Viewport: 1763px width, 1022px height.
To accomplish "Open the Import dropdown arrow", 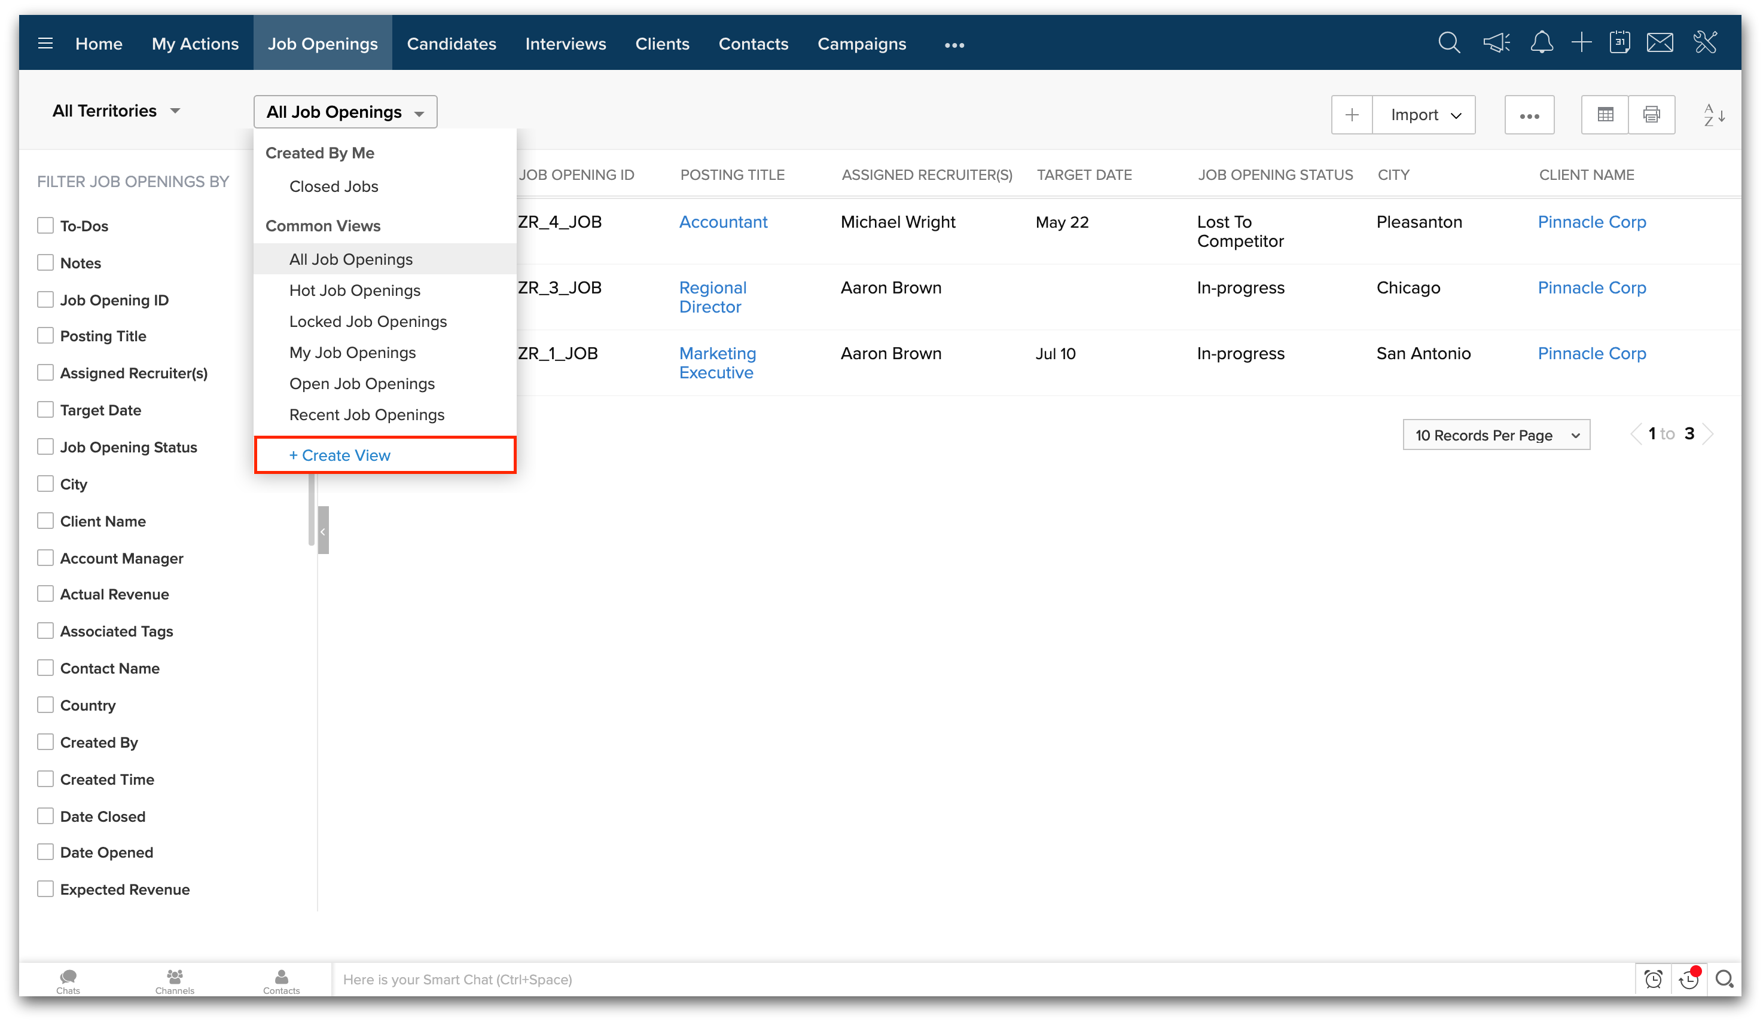I will (x=1456, y=115).
